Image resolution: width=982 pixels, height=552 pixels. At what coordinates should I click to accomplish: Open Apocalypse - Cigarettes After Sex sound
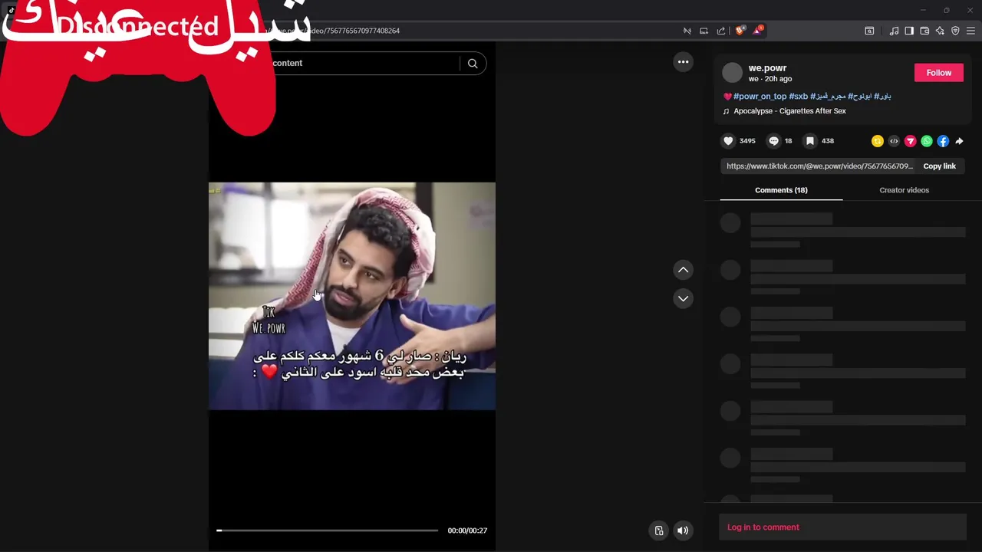[789, 111]
